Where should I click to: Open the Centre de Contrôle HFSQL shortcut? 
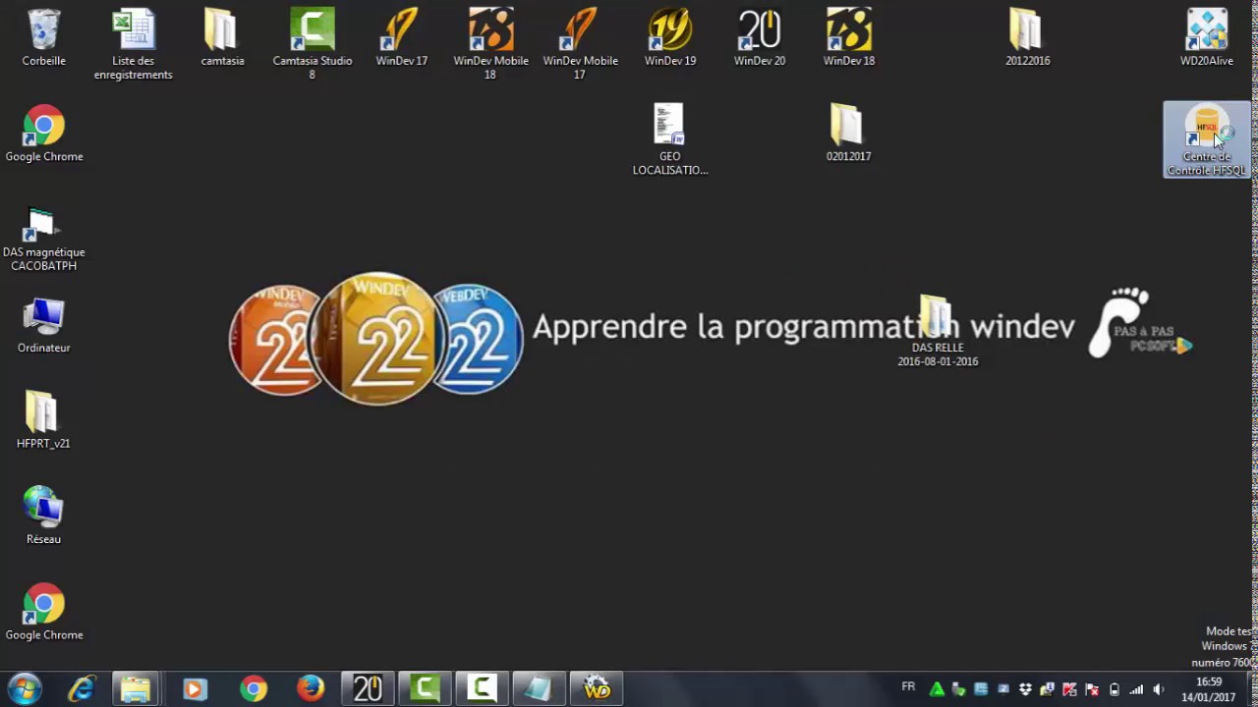(x=1207, y=139)
